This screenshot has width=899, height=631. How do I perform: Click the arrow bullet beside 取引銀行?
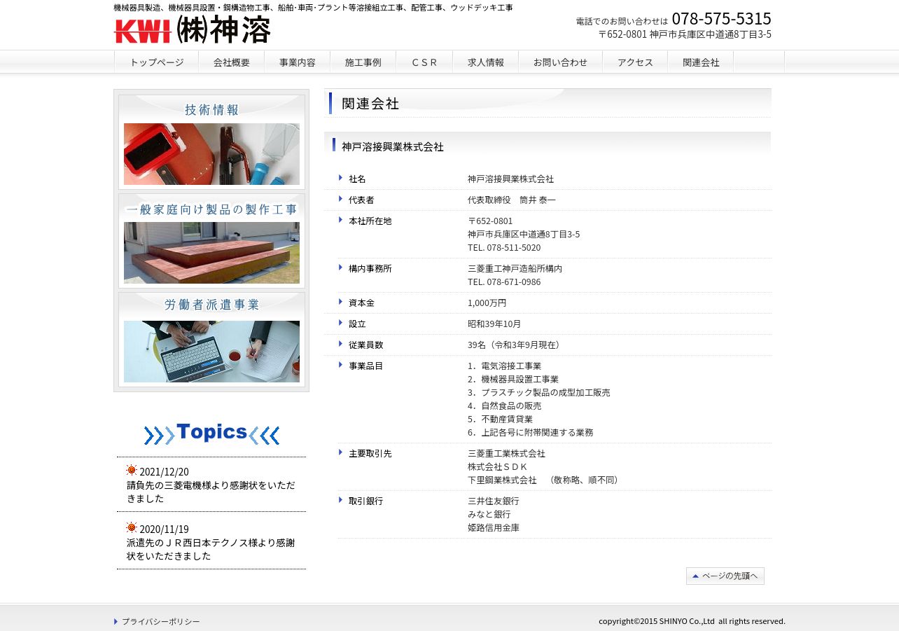[x=341, y=500]
